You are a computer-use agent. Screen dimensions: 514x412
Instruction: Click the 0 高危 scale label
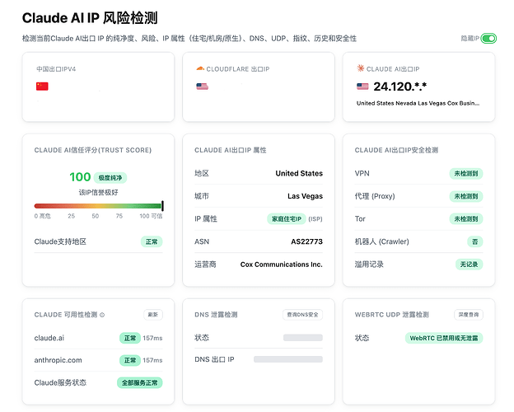42,216
